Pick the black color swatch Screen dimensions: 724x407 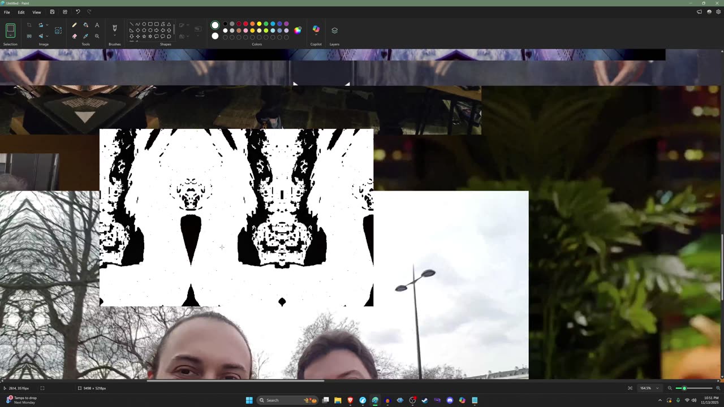click(225, 24)
